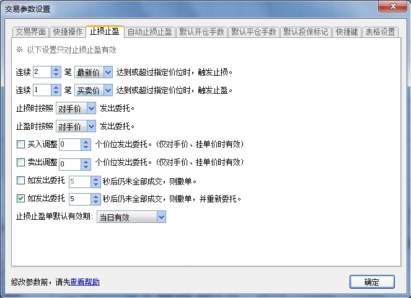Open the 快捷操作 tab
This screenshot has width=411, height=298.
point(68,32)
